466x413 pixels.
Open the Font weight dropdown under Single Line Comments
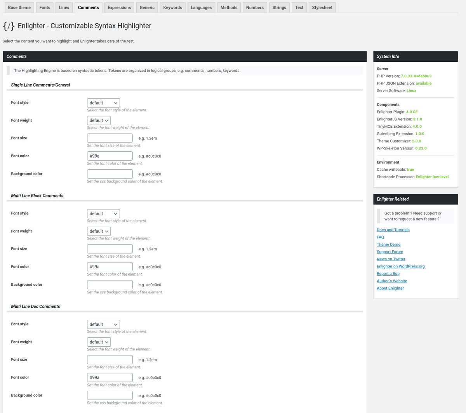click(x=99, y=120)
